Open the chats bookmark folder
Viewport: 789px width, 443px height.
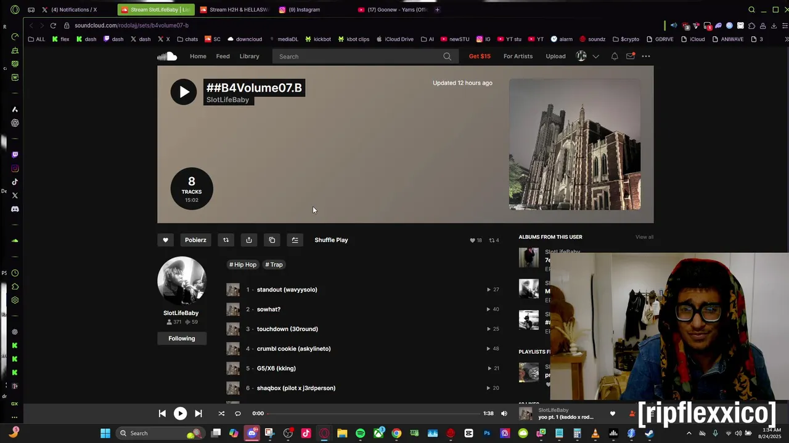click(x=187, y=39)
